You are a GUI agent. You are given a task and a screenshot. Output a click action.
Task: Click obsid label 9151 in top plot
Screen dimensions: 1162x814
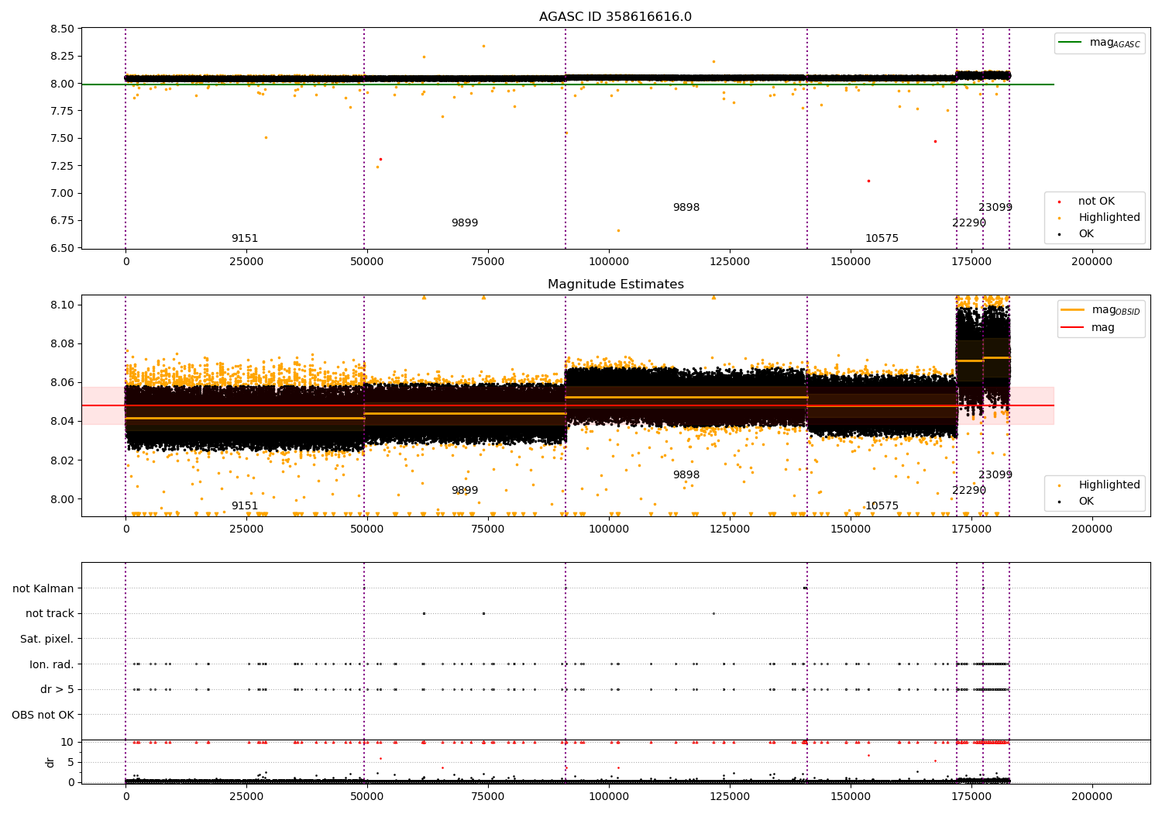pos(245,239)
